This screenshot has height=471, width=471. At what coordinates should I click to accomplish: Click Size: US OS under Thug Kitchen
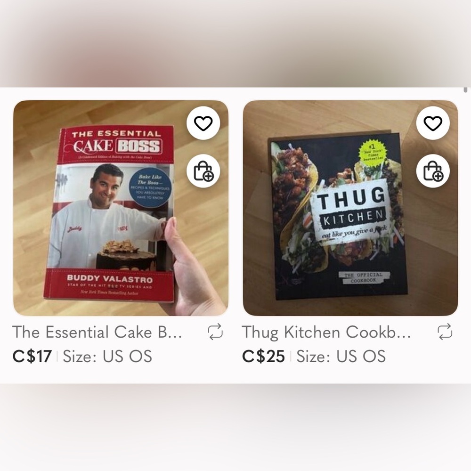(x=341, y=356)
